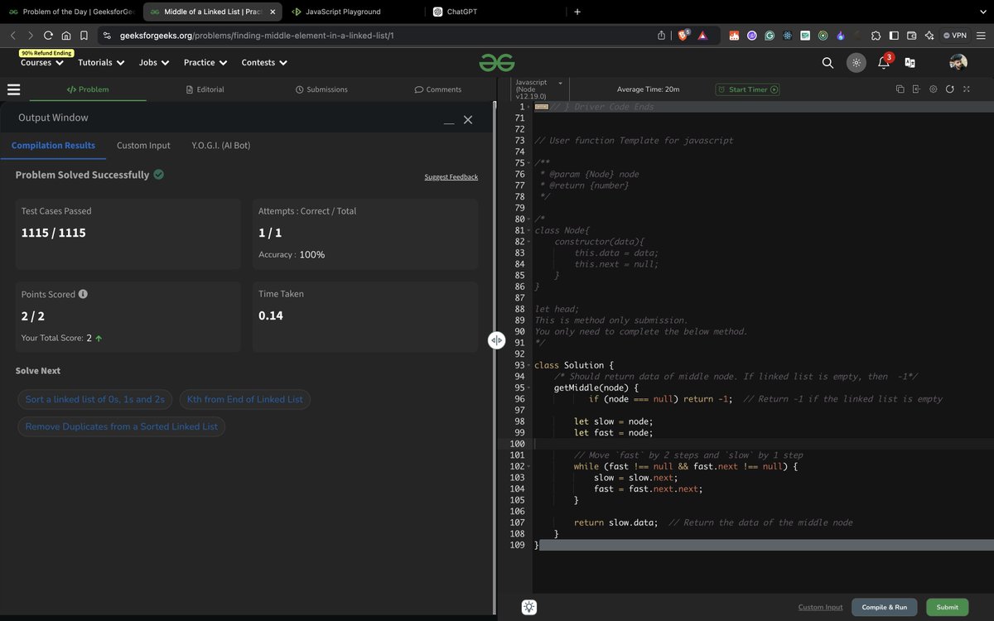Click the GeeksforGeeks logo
Image resolution: width=994 pixels, height=621 pixels.
(x=497, y=62)
